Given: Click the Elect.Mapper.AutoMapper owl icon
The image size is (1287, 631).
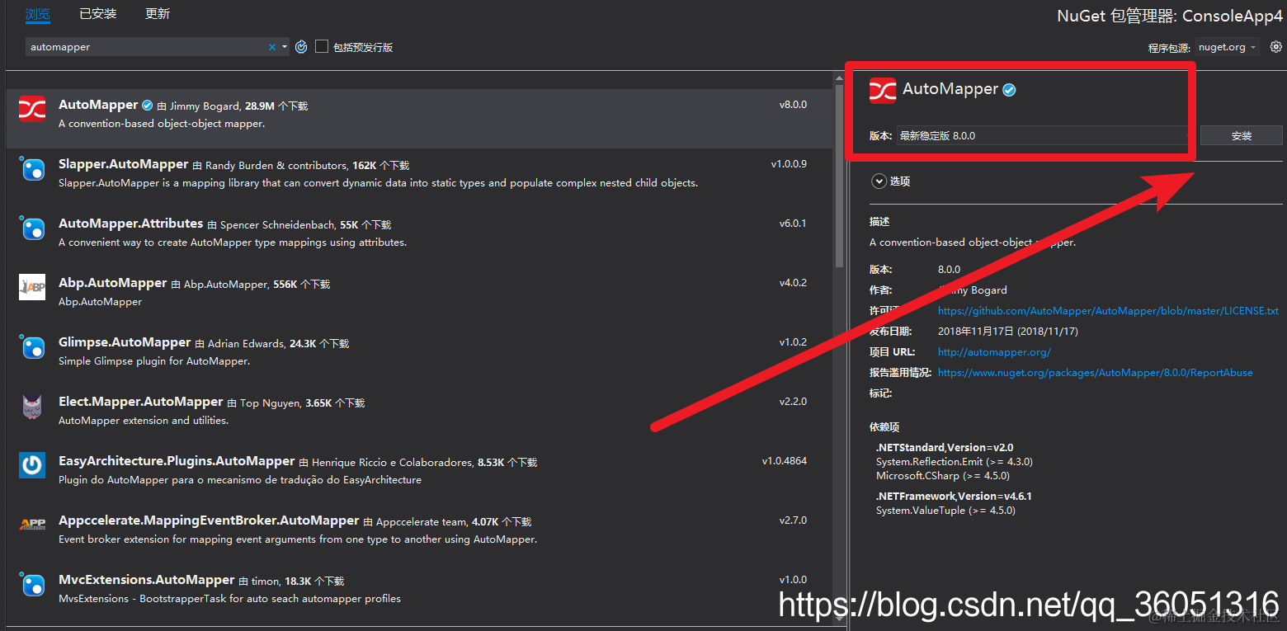Looking at the screenshot, I should pyautogui.click(x=32, y=406).
